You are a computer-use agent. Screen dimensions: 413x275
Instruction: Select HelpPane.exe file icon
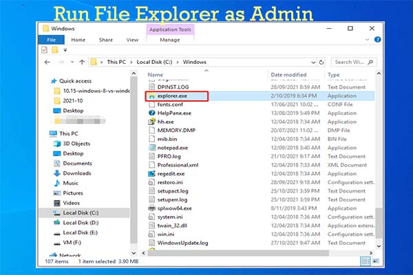(151, 113)
